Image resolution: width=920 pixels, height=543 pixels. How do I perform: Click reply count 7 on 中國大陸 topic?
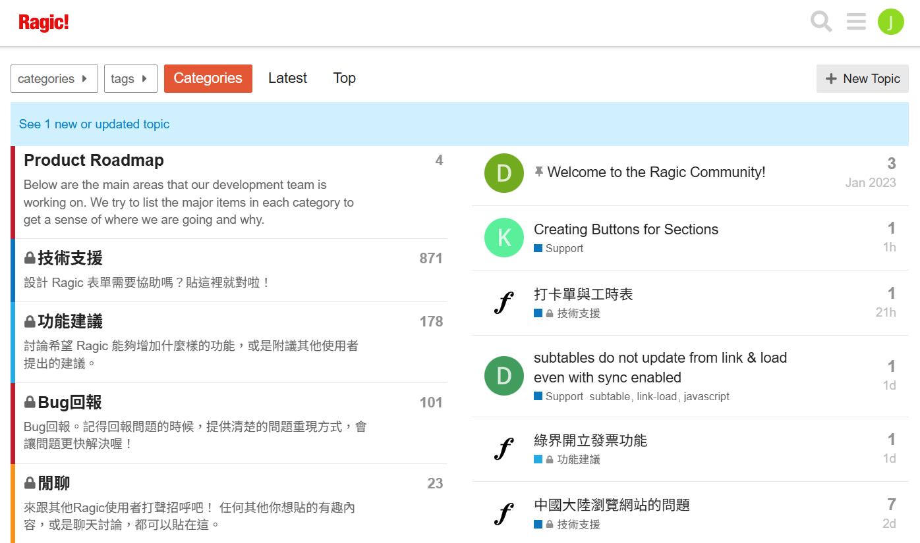891,505
